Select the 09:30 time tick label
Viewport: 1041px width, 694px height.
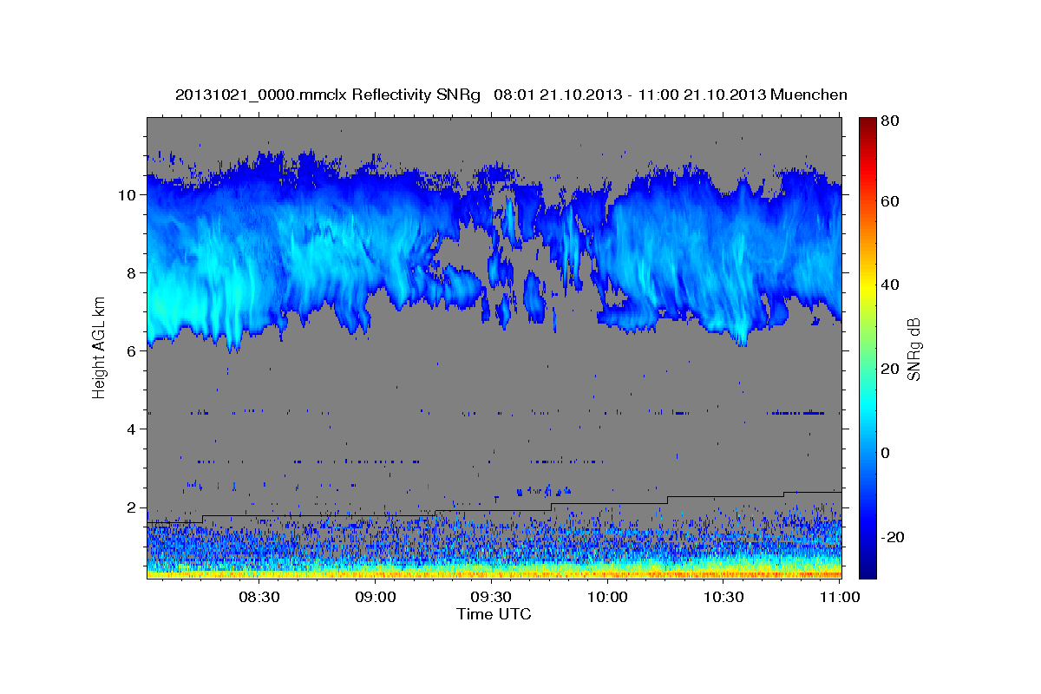tap(492, 598)
